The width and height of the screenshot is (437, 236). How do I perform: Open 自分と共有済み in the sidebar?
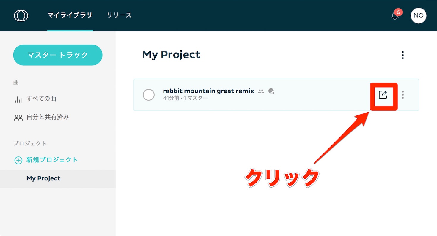click(x=48, y=117)
